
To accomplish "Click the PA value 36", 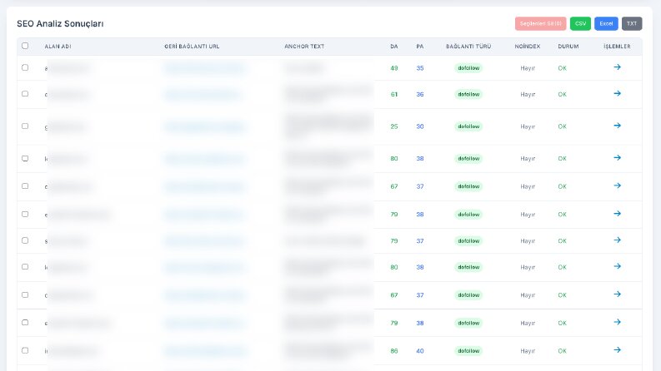I will coord(420,94).
